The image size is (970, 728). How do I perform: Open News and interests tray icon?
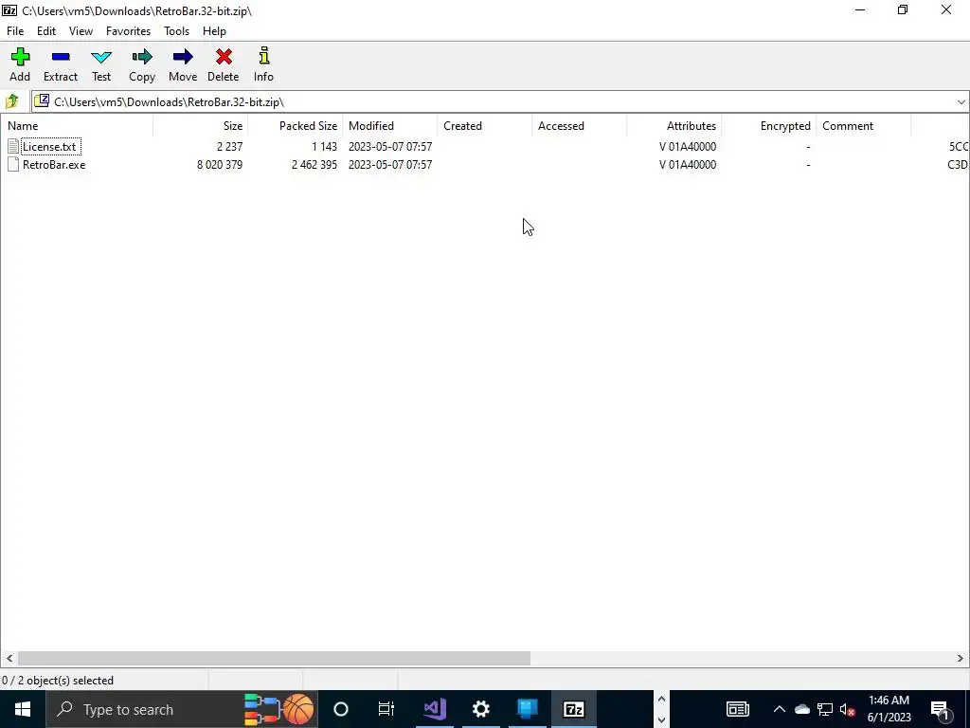737,709
